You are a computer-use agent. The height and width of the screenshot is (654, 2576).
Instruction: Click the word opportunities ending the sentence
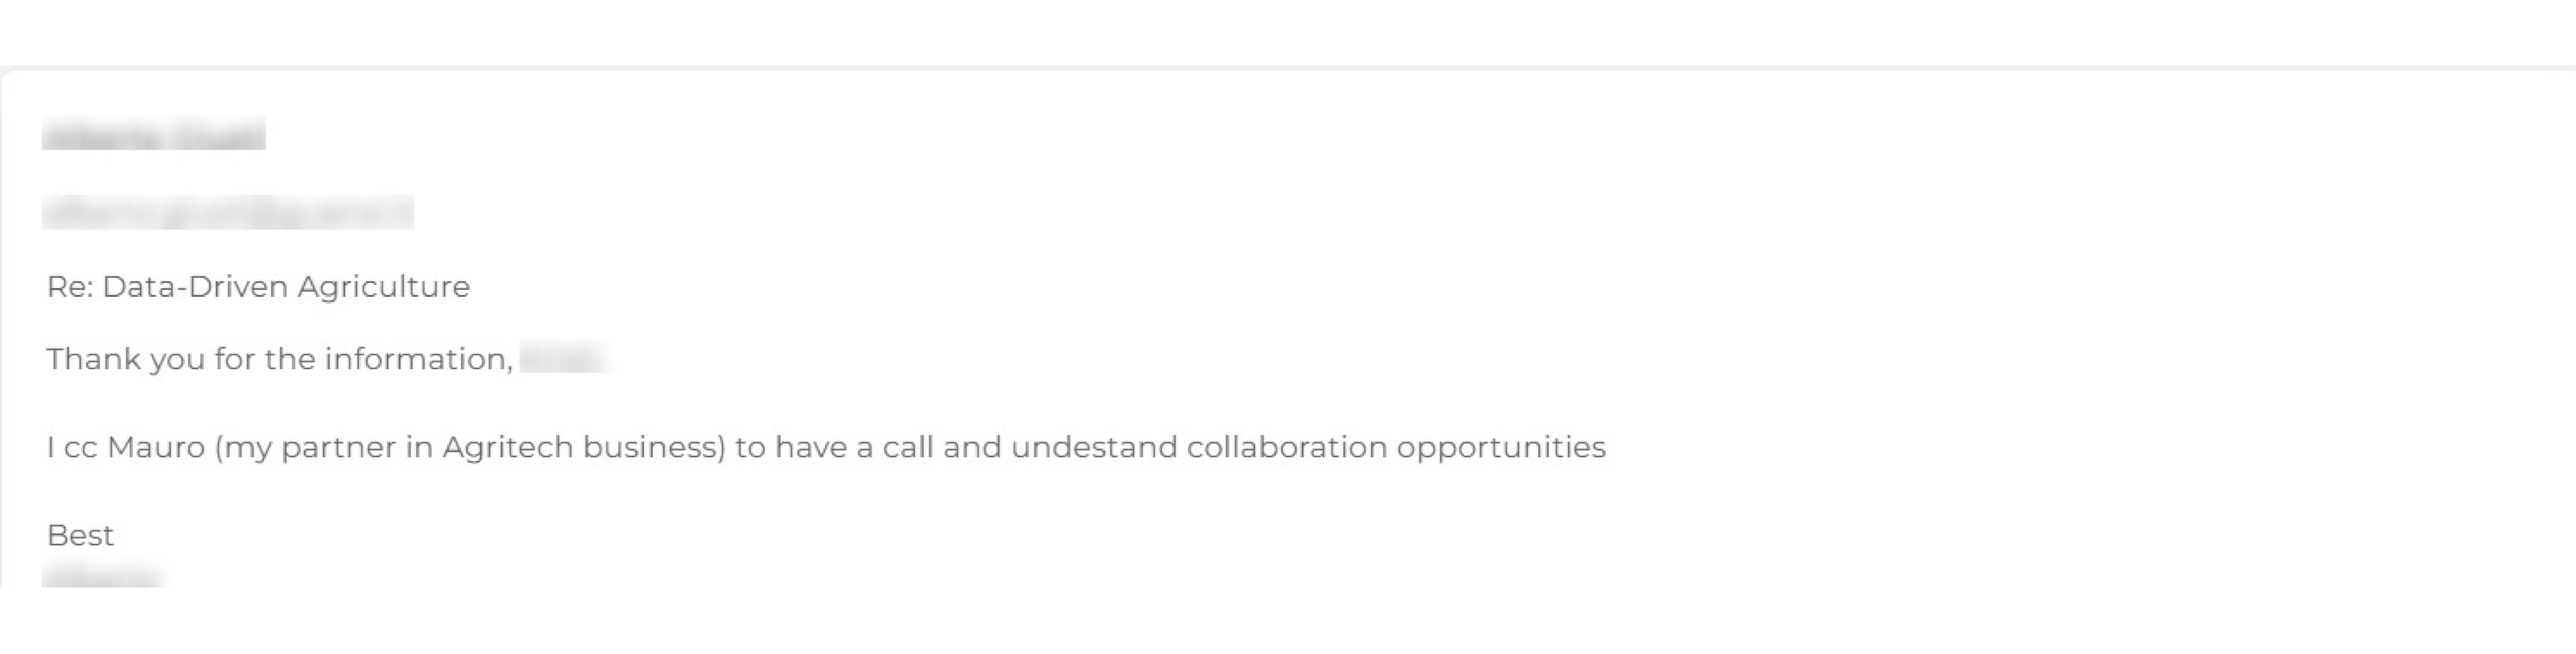1501,447
